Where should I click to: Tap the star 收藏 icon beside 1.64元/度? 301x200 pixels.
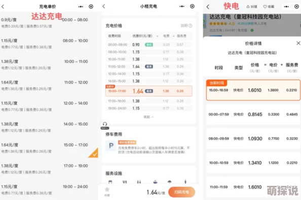click(107, 189)
